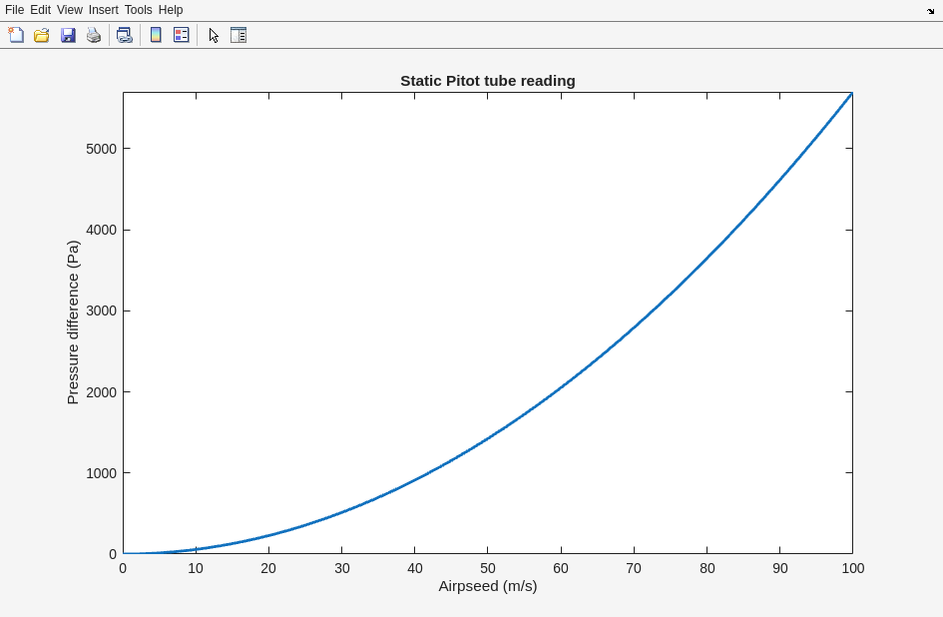Toggle the Edit Plot arrow tool
Image resolution: width=943 pixels, height=617 pixels.
214,35
